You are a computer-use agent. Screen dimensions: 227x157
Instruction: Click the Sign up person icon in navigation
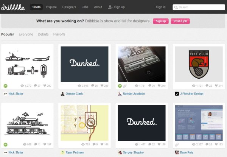(x=110, y=7)
